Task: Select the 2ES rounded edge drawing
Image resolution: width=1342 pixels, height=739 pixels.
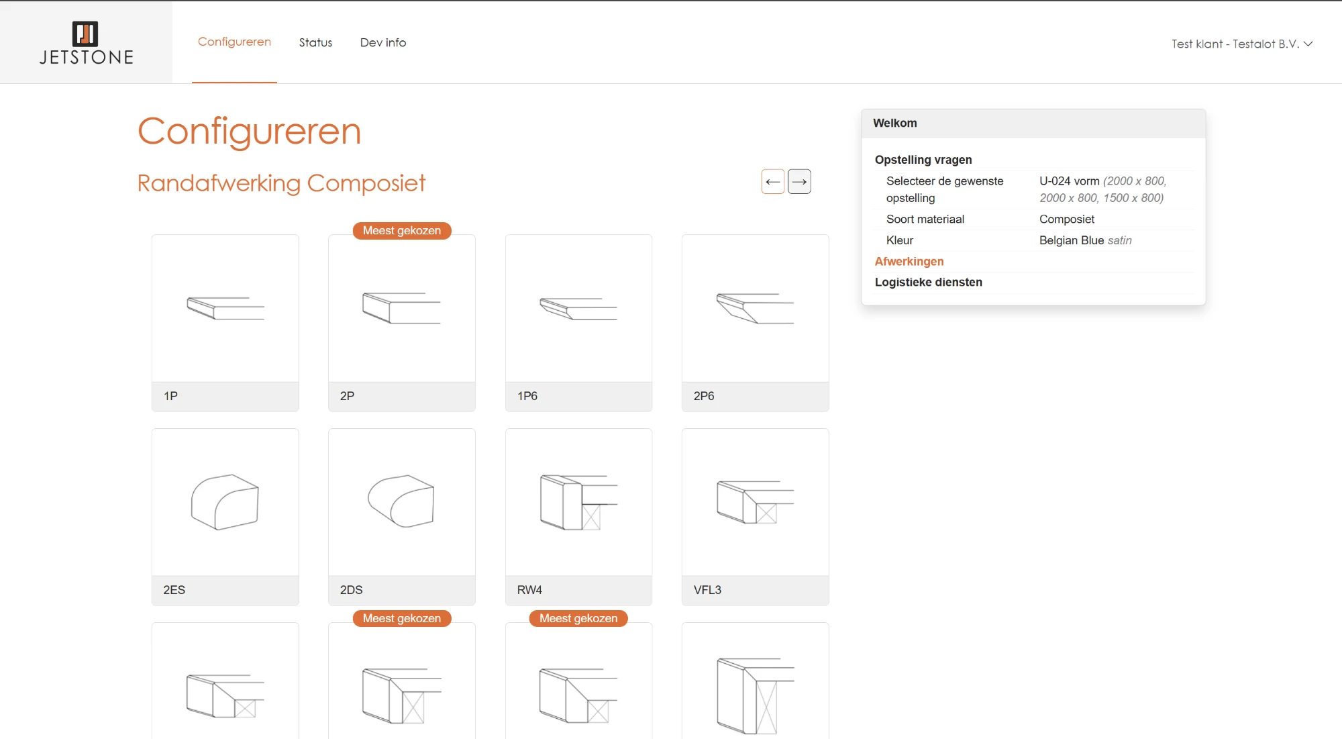Action: 225,502
